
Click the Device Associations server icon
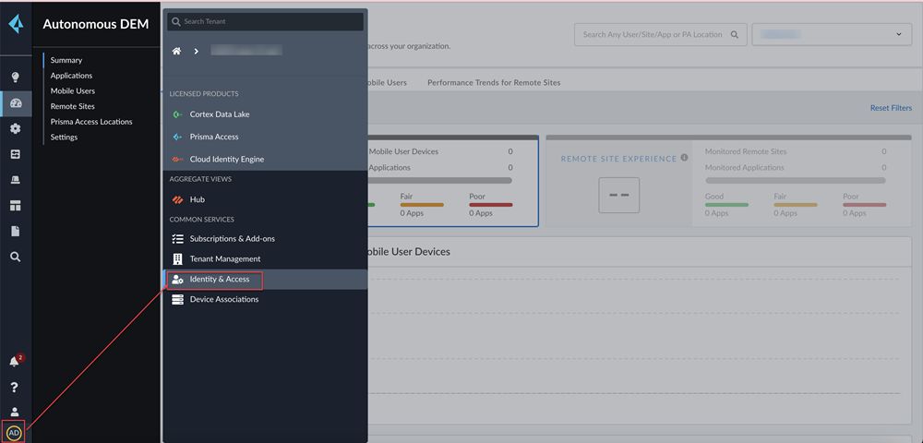click(177, 299)
